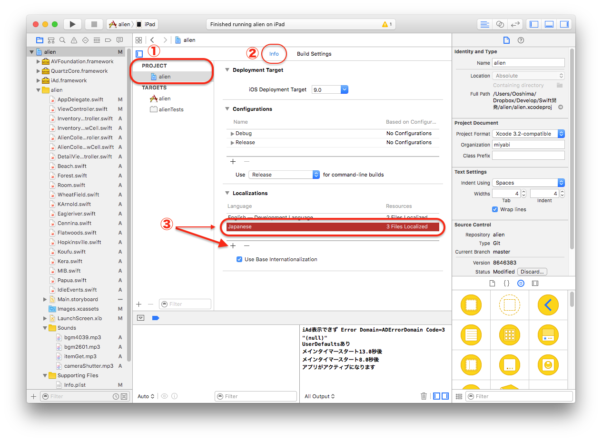
Task: Open the related items menu
Action: [x=138, y=40]
